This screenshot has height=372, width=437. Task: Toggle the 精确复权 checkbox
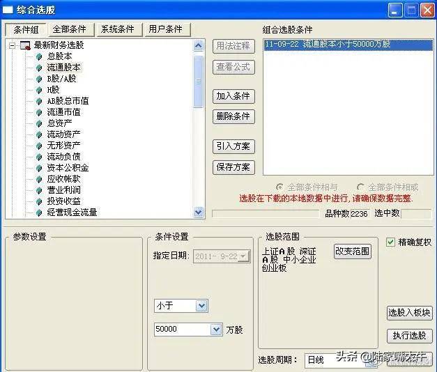click(390, 242)
